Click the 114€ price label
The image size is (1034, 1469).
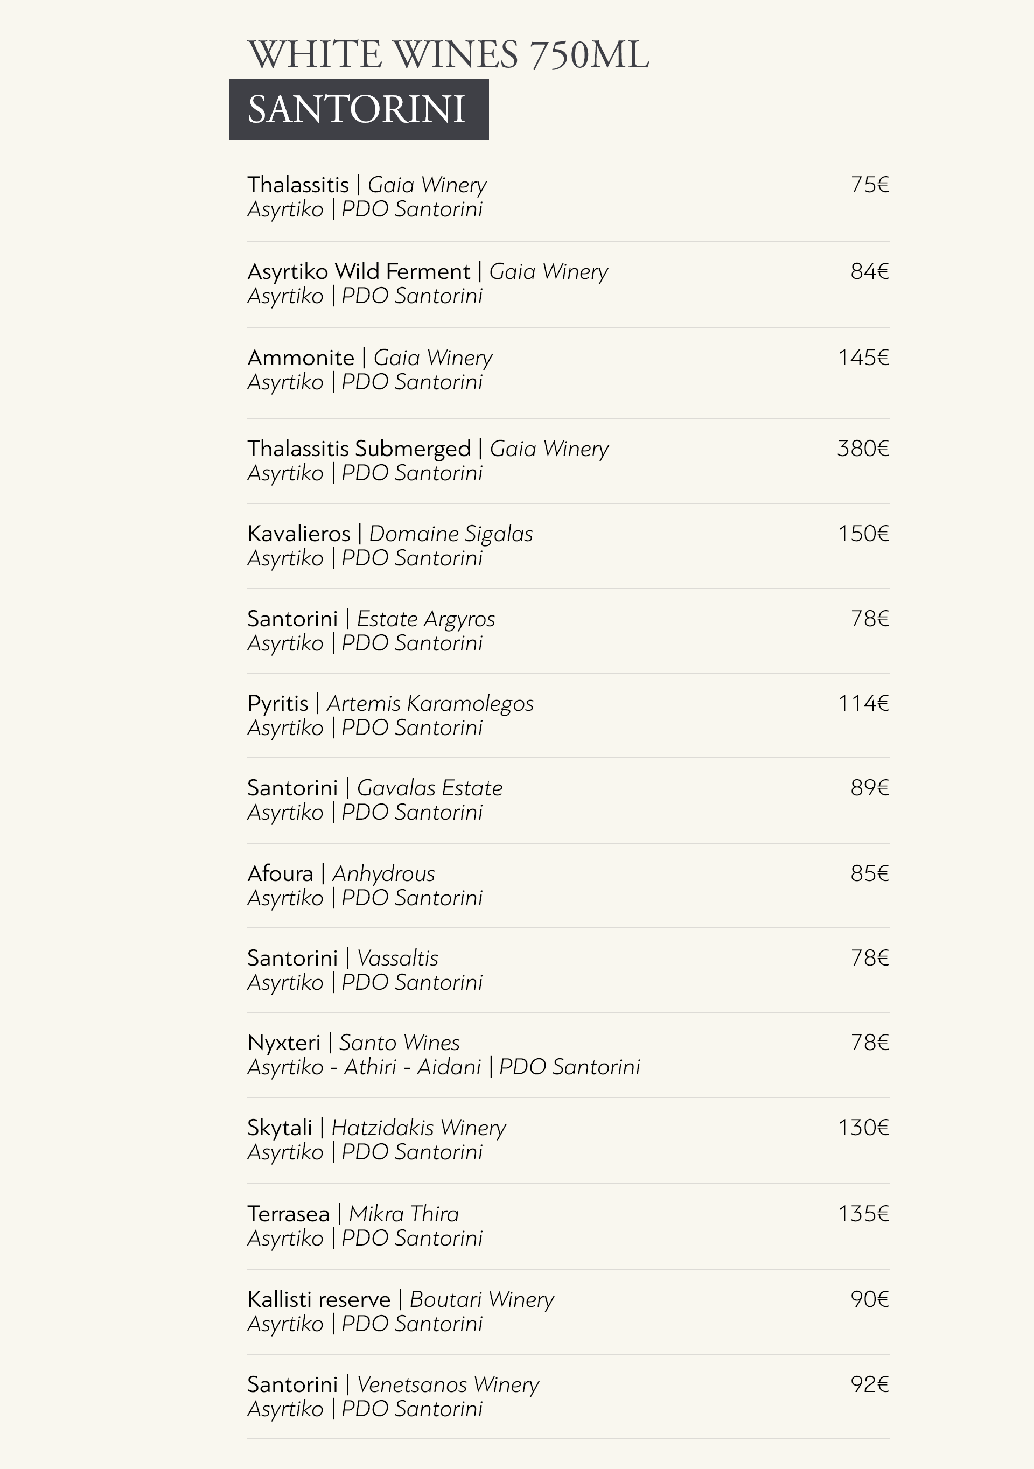863,703
